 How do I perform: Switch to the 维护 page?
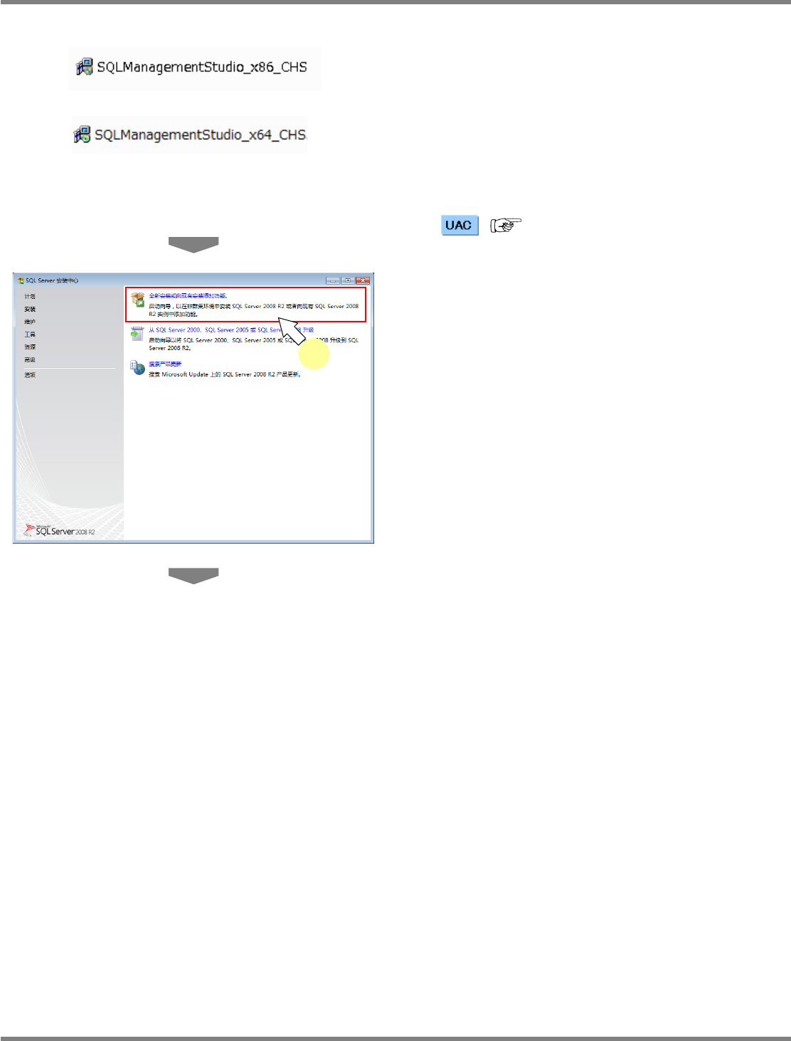(30, 322)
